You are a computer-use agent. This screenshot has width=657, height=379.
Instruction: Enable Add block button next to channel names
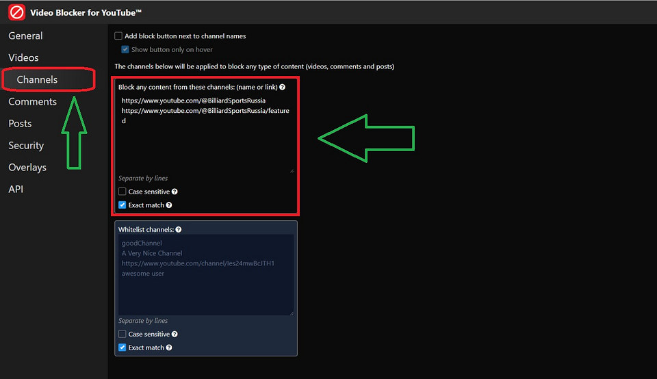click(118, 36)
